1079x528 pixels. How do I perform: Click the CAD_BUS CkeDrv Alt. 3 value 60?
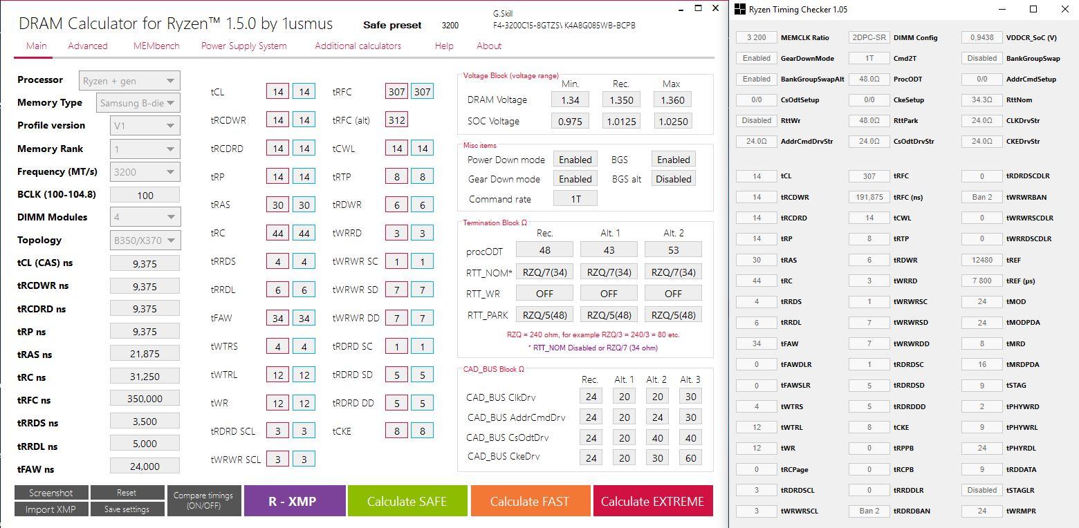[x=691, y=457]
